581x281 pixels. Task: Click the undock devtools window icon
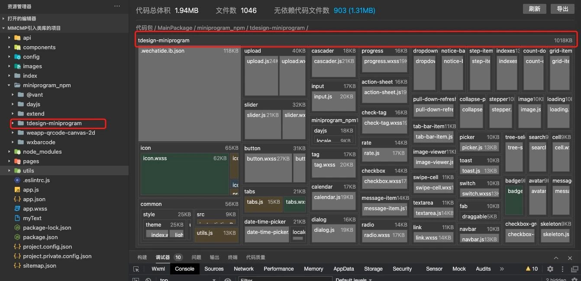(575, 268)
